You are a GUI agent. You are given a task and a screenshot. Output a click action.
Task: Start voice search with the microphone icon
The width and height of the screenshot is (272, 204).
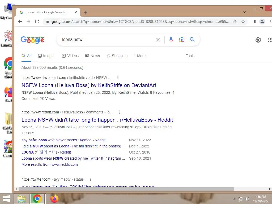point(171,40)
